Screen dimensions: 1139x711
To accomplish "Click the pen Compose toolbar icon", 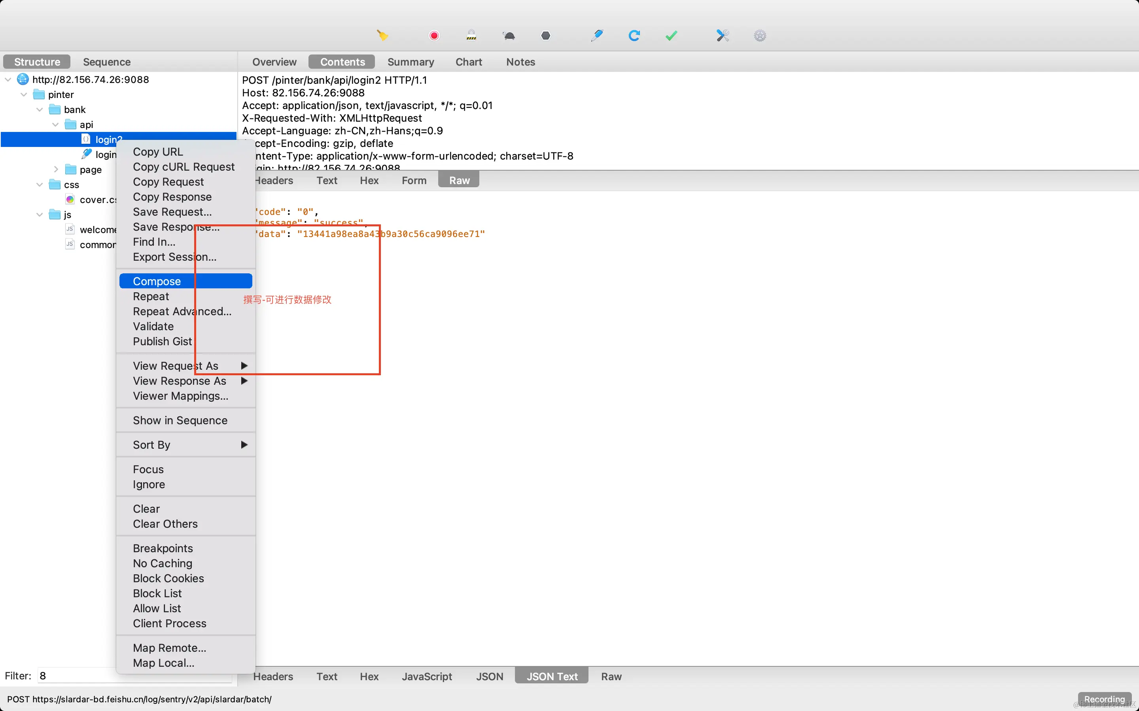I will coord(597,36).
